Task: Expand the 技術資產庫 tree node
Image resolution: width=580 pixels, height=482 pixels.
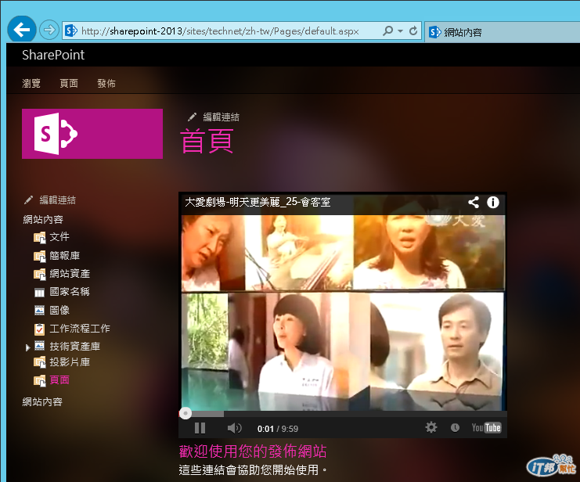Action: tap(27, 347)
